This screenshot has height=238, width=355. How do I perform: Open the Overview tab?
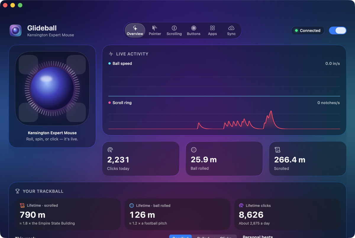[135, 30]
